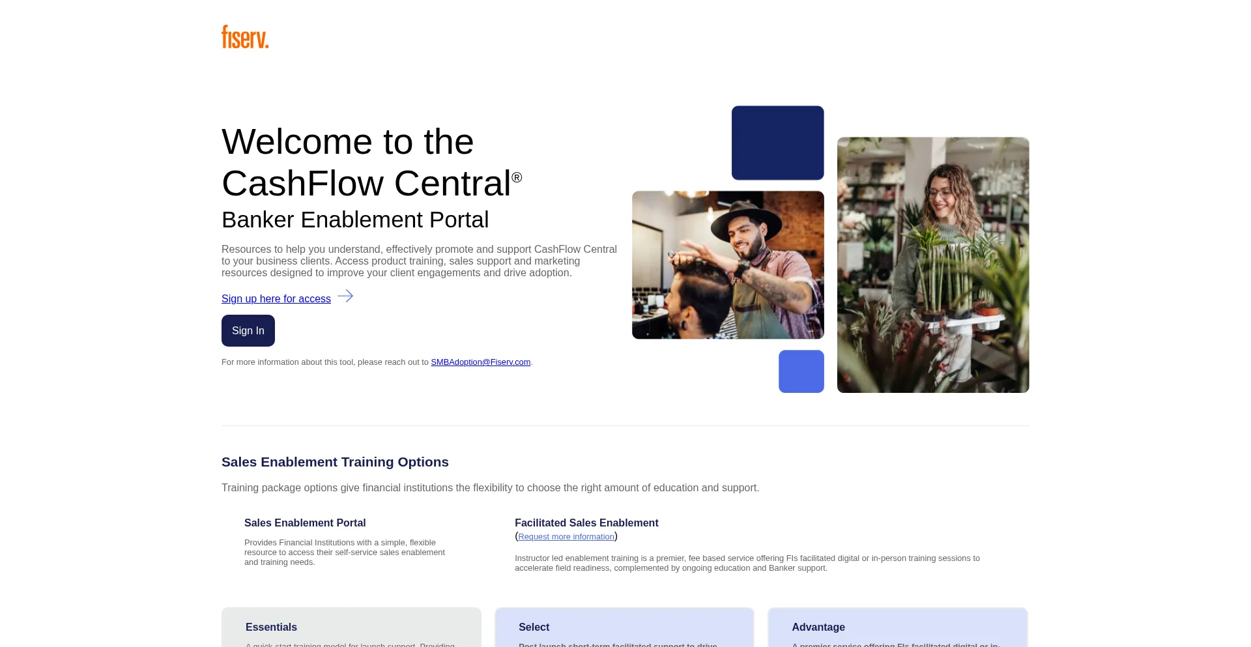Click the Sales Enablement Training Options heading
This screenshot has width=1251, height=647.
coord(335,462)
